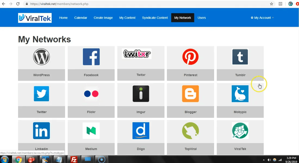Open the WordPress network icon

click(41, 57)
